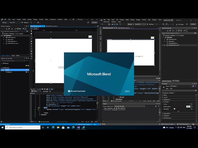
Task: Open the Format menu in Blend
Action: tap(41, 19)
